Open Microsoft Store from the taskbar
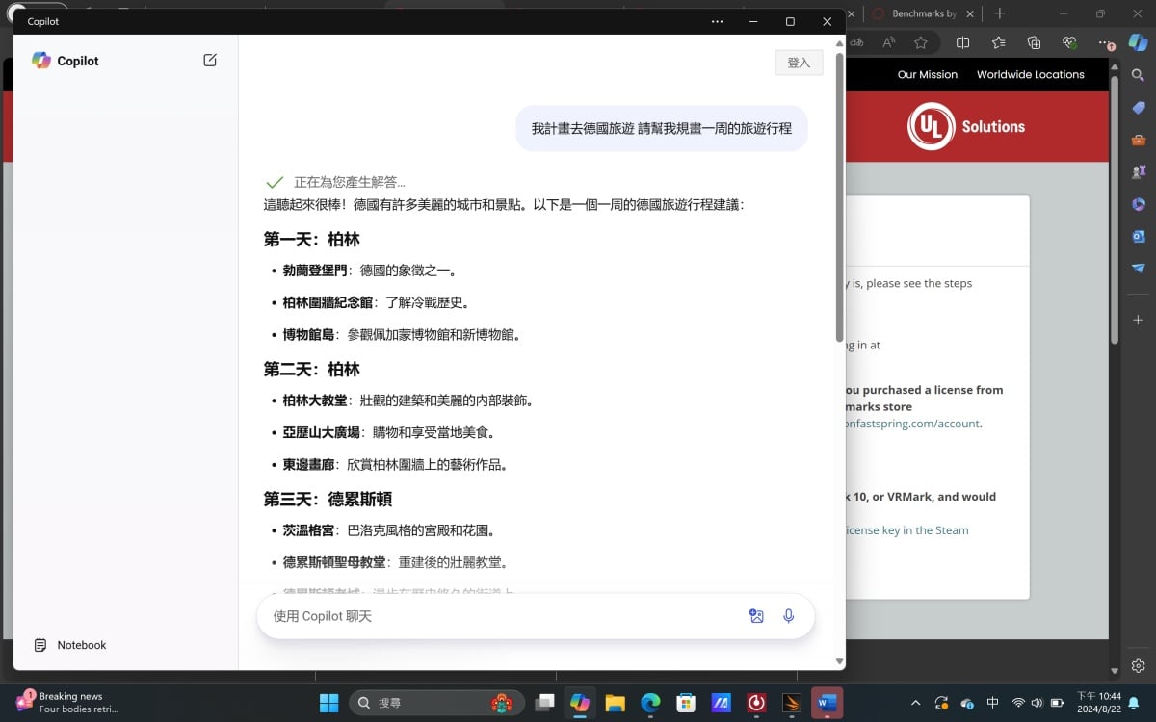The width and height of the screenshot is (1156, 722). coord(686,703)
